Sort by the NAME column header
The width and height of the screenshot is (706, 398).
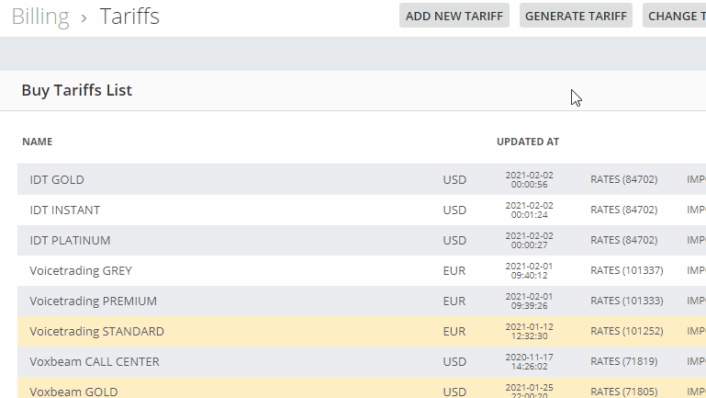(x=38, y=142)
